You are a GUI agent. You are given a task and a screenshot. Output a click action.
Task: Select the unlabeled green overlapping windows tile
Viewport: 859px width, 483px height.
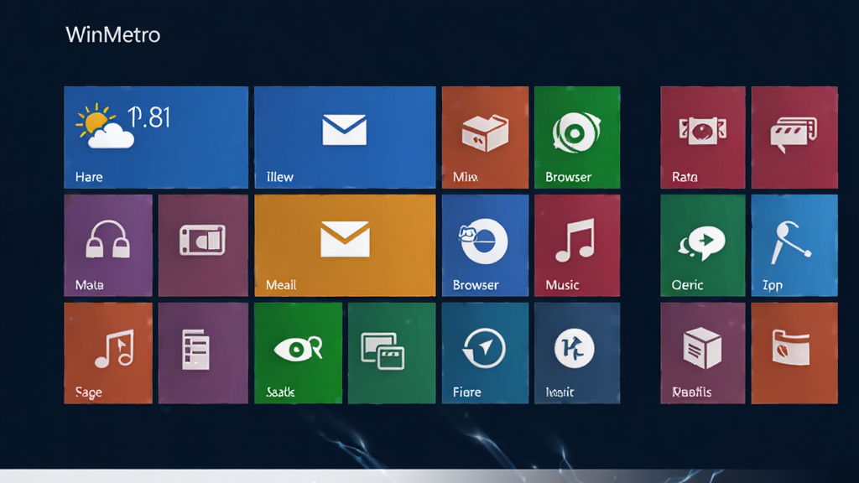(x=392, y=353)
